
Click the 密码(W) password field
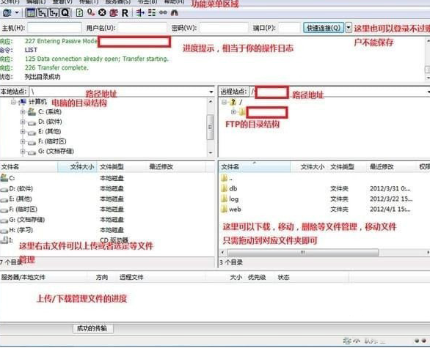pyautogui.click(x=224, y=28)
